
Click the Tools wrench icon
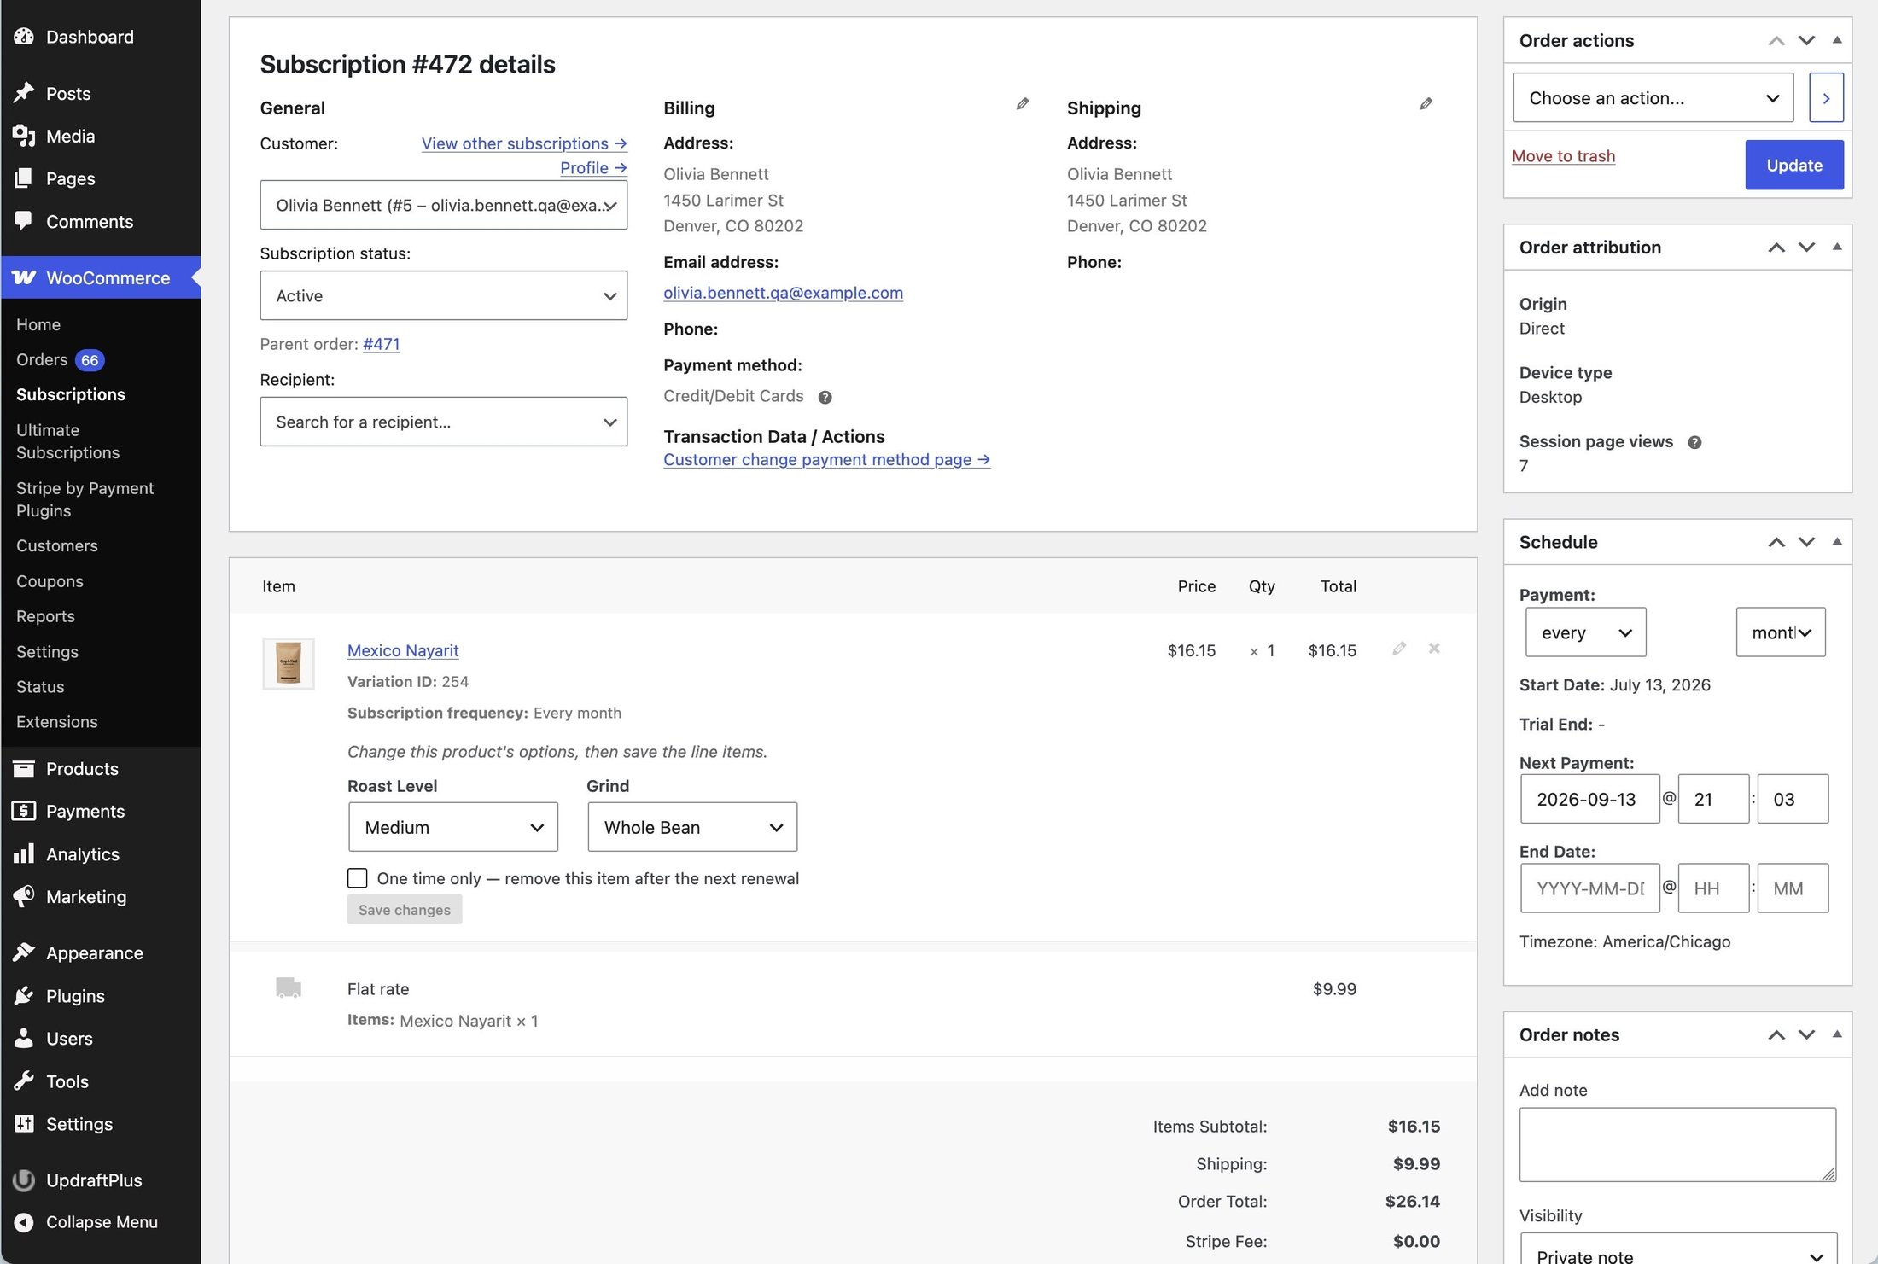coord(24,1081)
